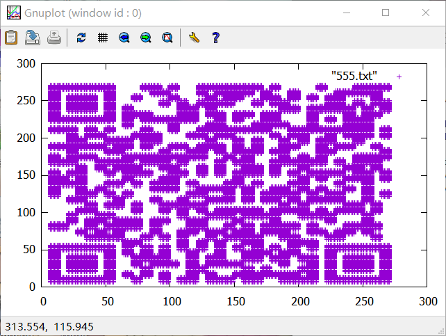Screen dimensions: 446x336
Task: Click the x-axis label 300
Action: (428, 301)
